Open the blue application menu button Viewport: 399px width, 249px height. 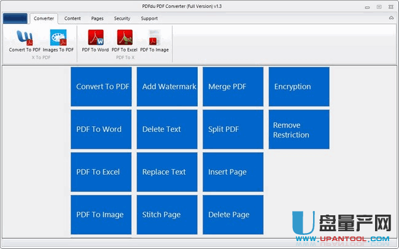point(15,19)
